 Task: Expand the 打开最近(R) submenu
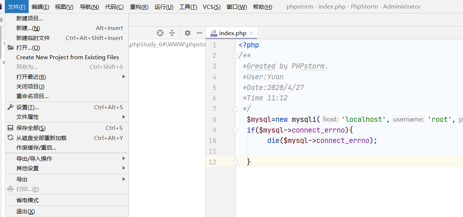pyautogui.click(x=67, y=77)
